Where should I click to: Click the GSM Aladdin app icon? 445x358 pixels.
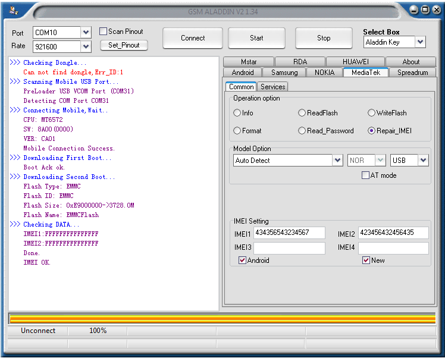(13, 10)
